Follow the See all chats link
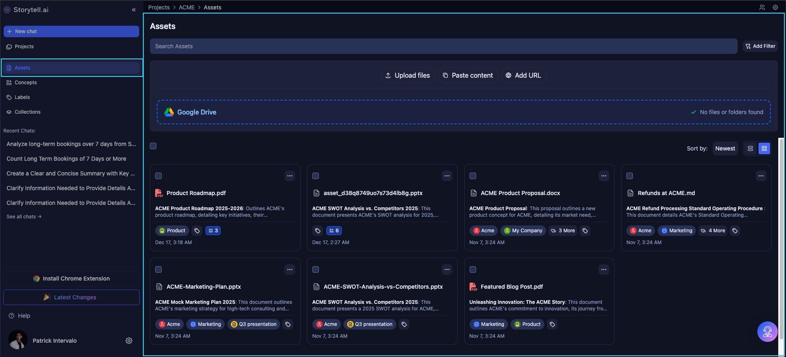Image resolution: width=786 pixels, height=357 pixels. tap(24, 217)
